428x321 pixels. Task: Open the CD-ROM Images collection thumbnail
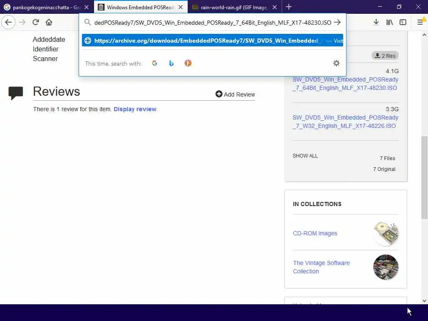[386, 234]
